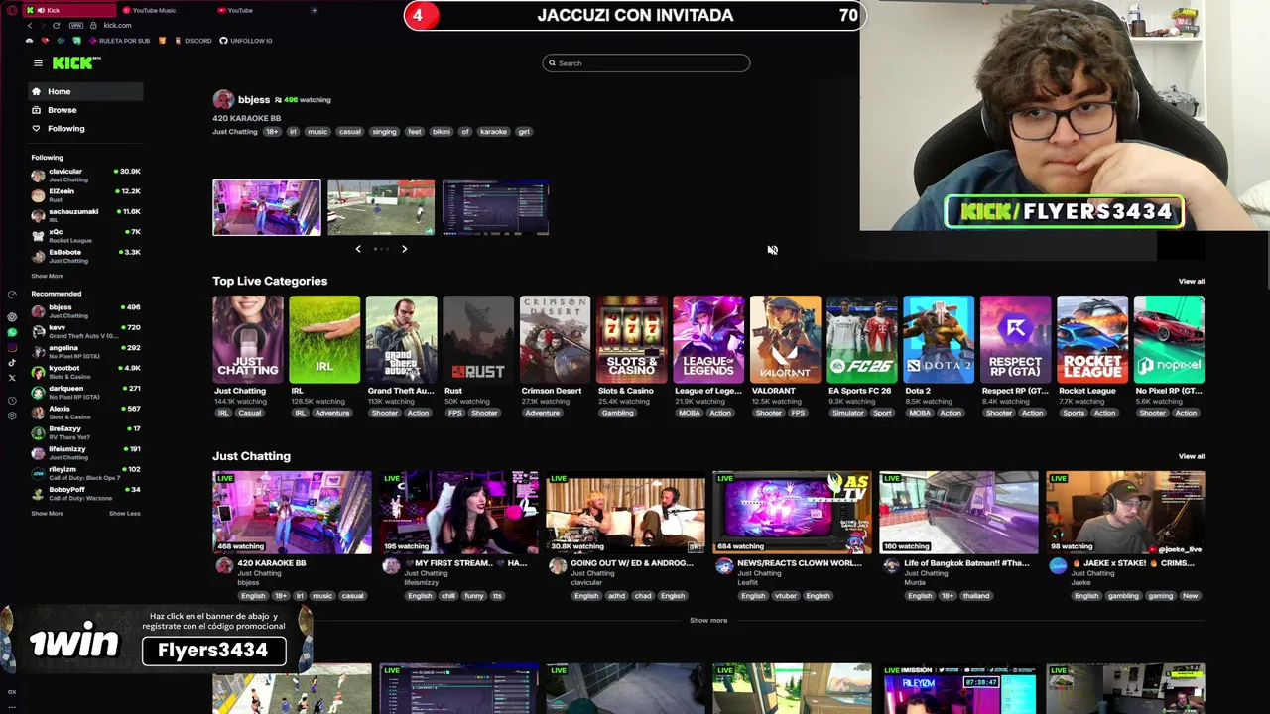The width and height of the screenshot is (1270, 714).
Task: Click bbjess avatar in the featured stream
Action: click(223, 100)
